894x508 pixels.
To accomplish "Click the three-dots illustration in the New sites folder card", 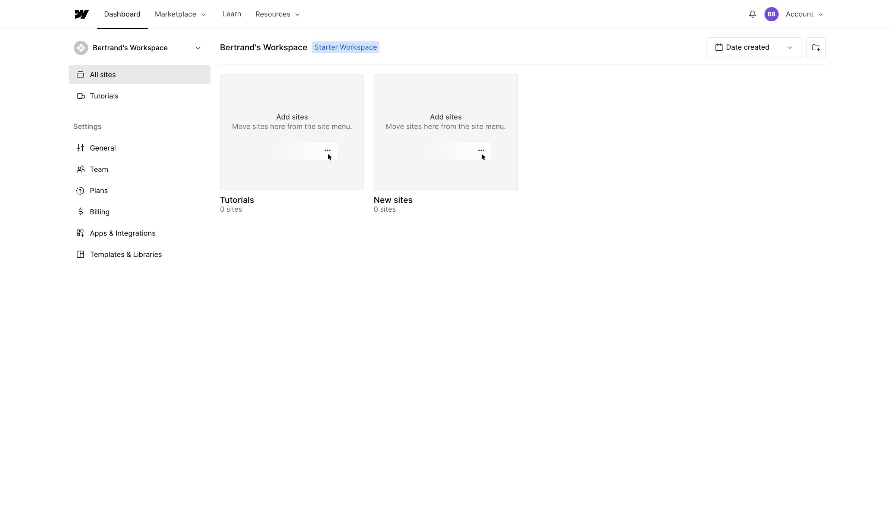I will tap(481, 151).
